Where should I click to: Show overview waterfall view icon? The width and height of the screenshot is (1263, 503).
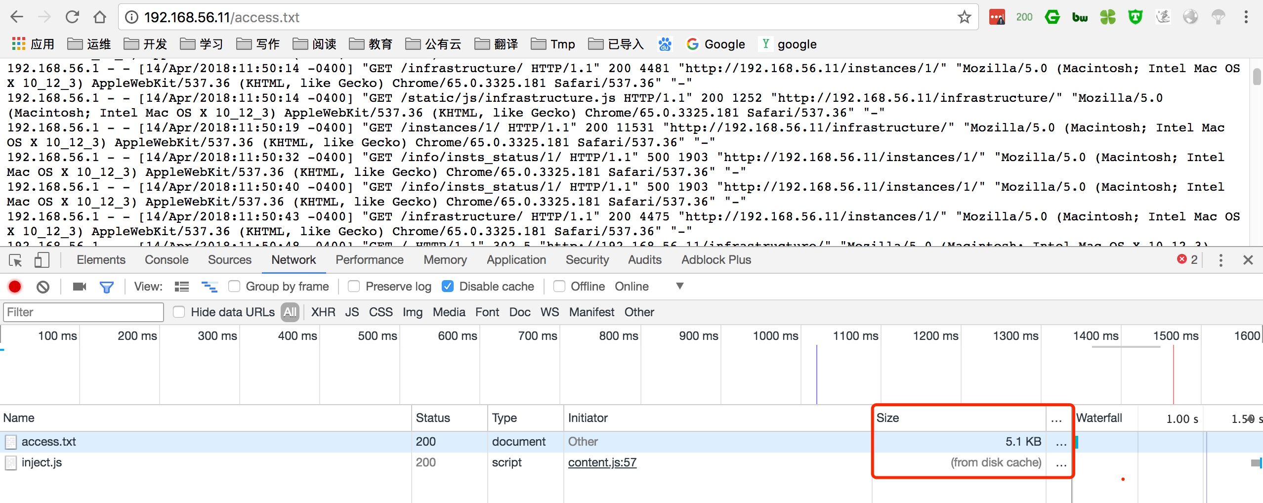(x=210, y=287)
